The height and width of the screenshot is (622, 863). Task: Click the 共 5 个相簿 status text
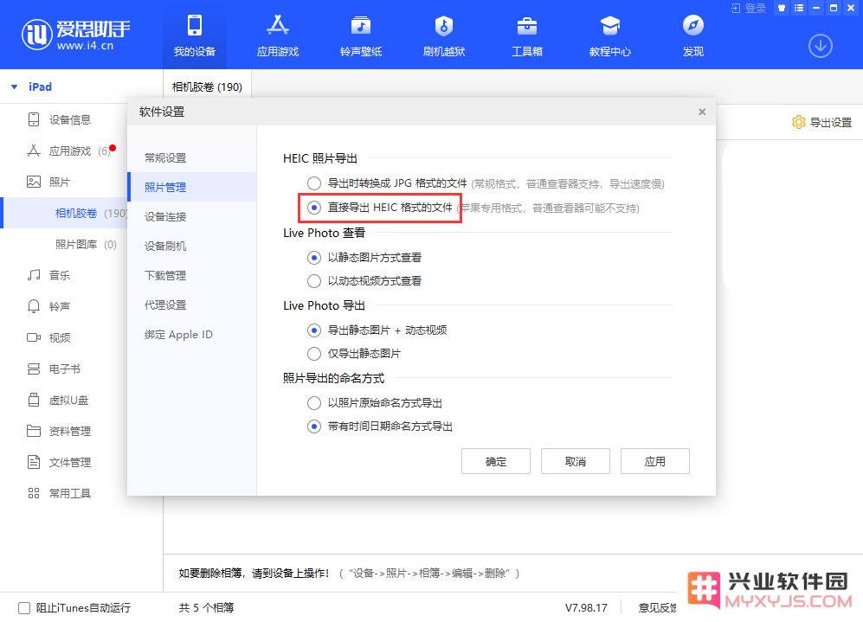click(206, 607)
